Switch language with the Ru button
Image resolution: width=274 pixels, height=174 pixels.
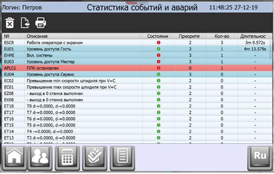(x=260, y=158)
